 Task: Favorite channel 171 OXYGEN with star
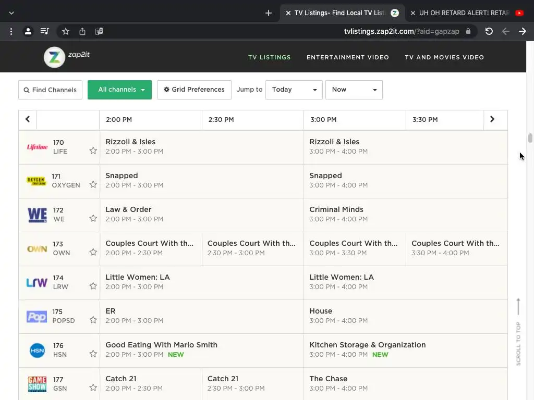93,184
